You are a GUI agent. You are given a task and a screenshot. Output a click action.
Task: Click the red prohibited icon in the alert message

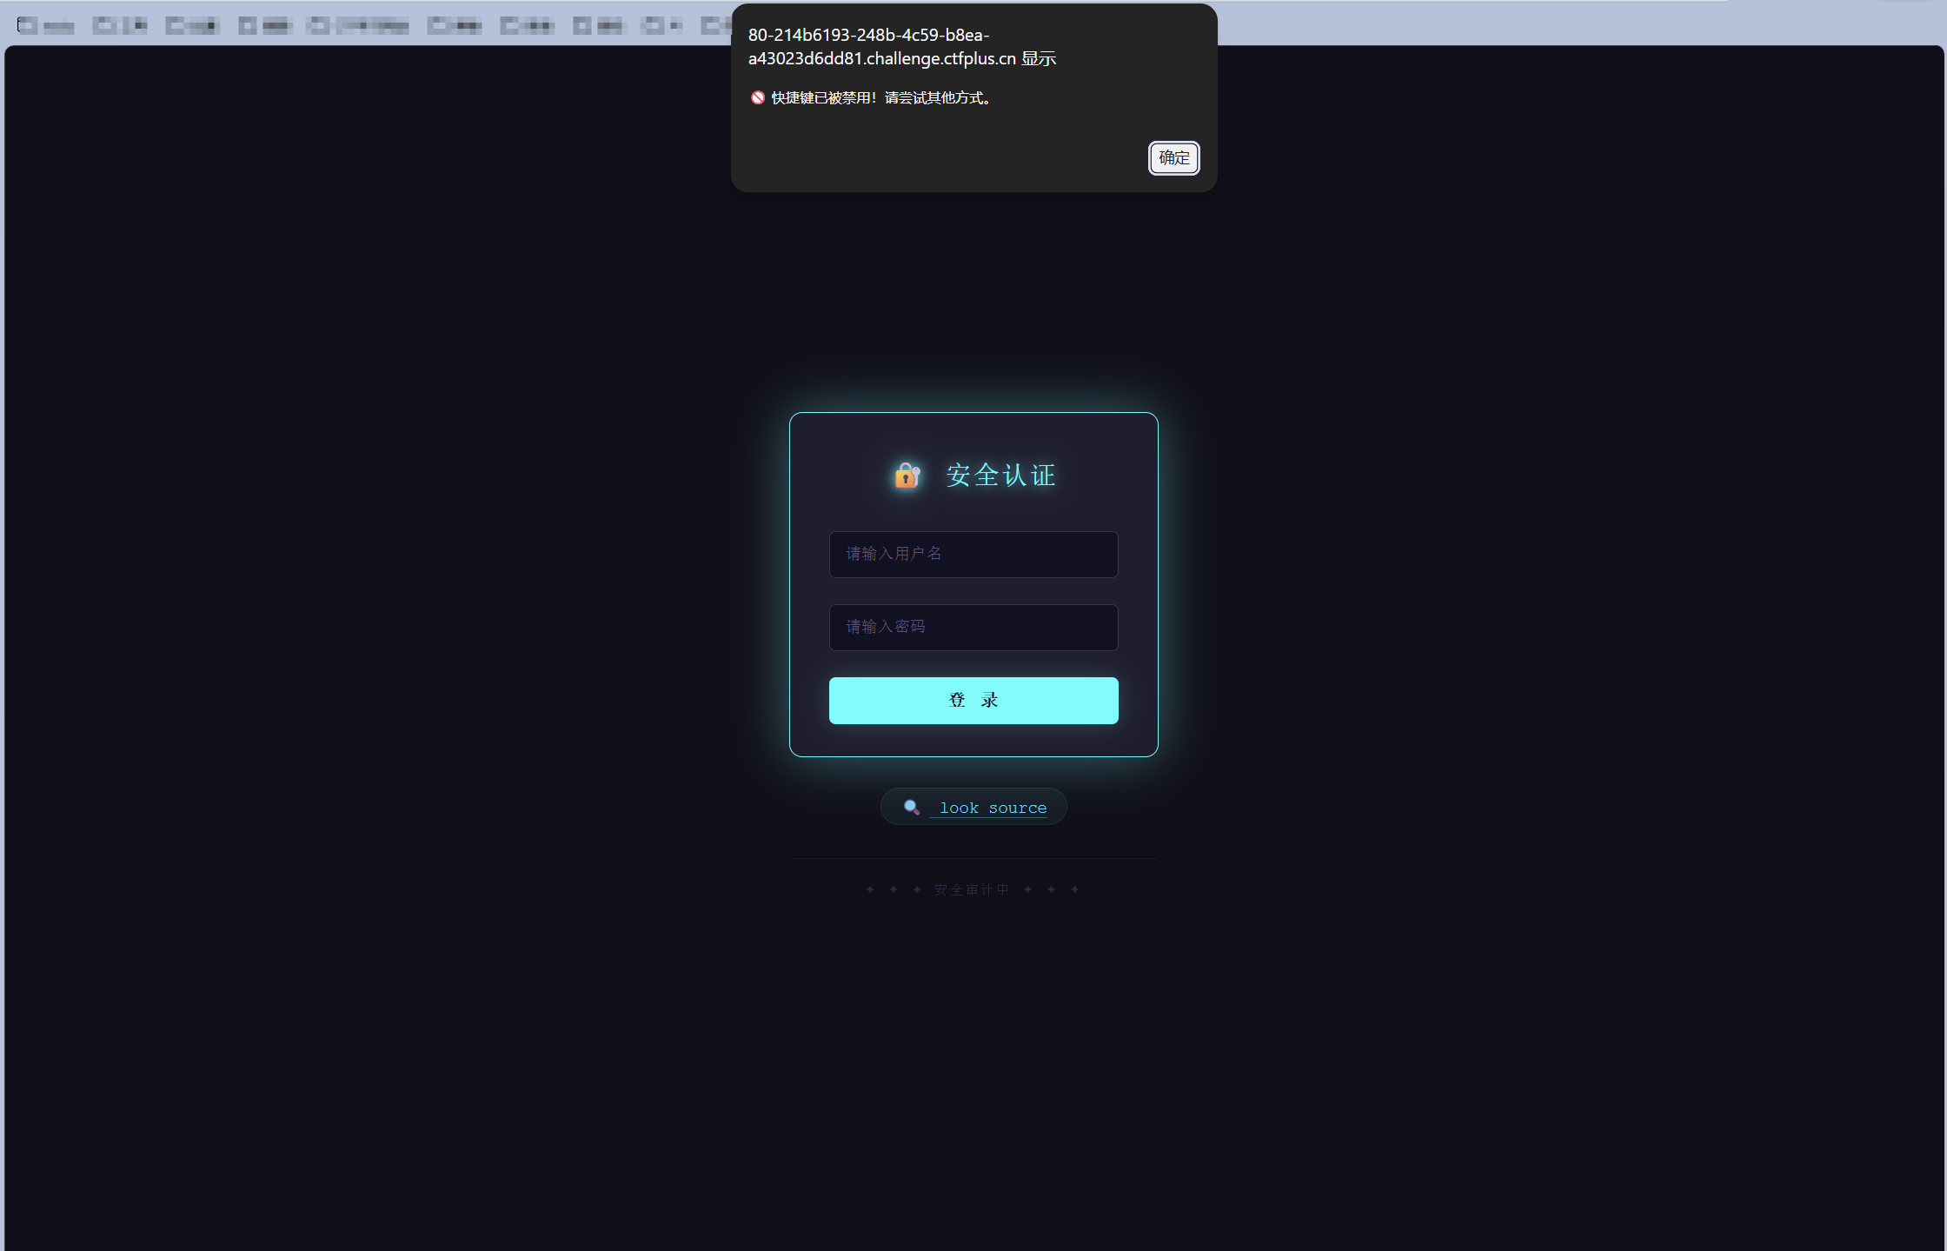(x=758, y=98)
